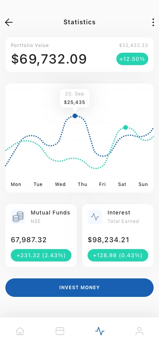Image resolution: width=159 pixels, height=345 pixels.
Task: Tap the Statistics page title
Action: click(79, 22)
